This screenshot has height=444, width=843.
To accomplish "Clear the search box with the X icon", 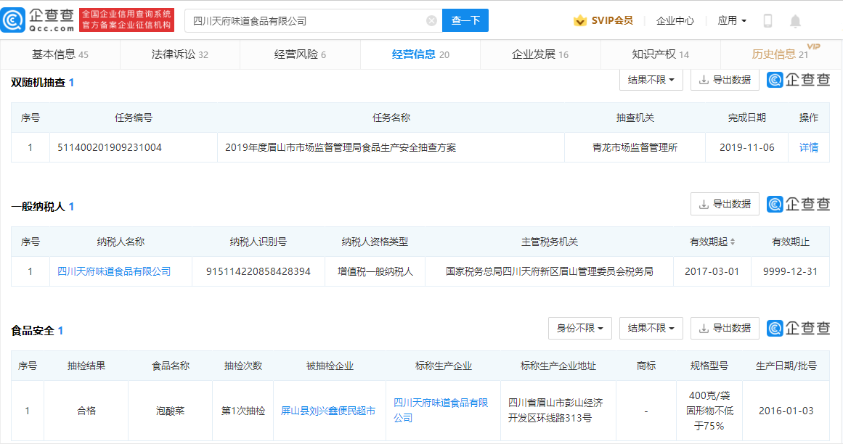I will point(431,20).
